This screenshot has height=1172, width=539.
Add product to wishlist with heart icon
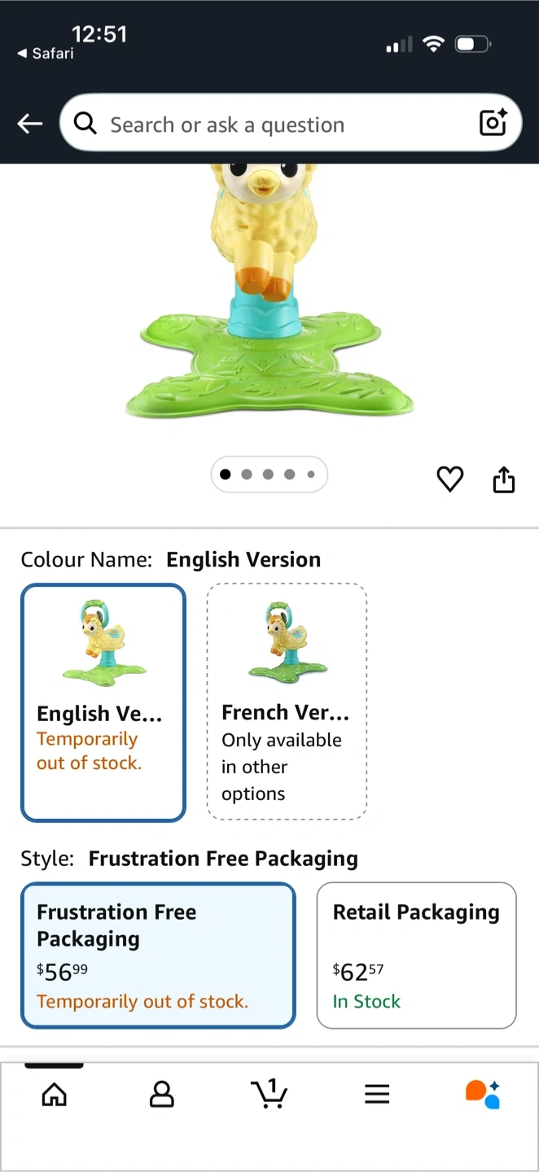[x=449, y=479]
